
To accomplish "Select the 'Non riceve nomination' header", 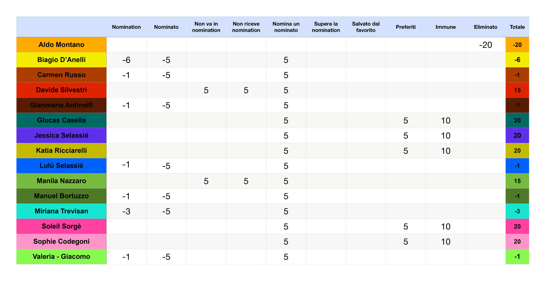I will tap(246, 27).
